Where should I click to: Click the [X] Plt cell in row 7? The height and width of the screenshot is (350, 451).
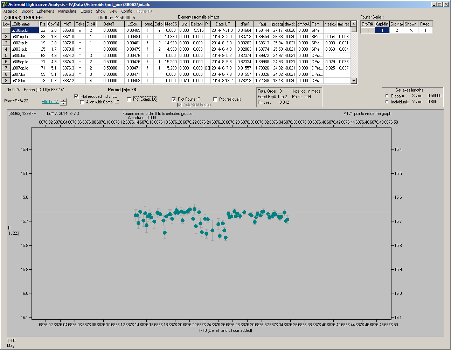pos(207,68)
